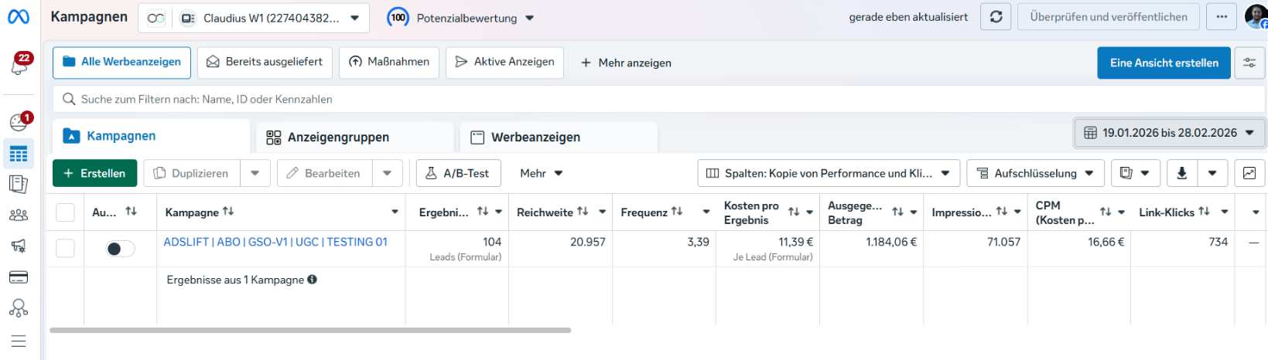Open ADSLIFT | ABO | GSO-V1 campaign link
The width and height of the screenshot is (1268, 360).
click(275, 242)
